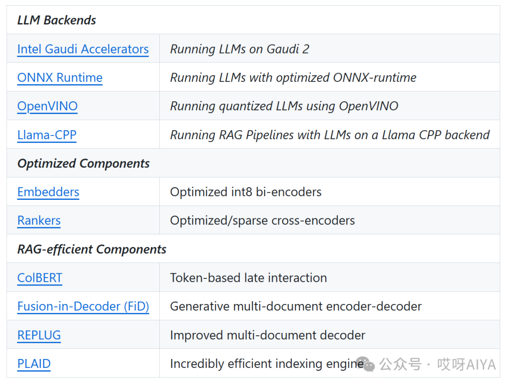Click the PLAID link
This screenshot has width=512, height=385.
coord(34,364)
